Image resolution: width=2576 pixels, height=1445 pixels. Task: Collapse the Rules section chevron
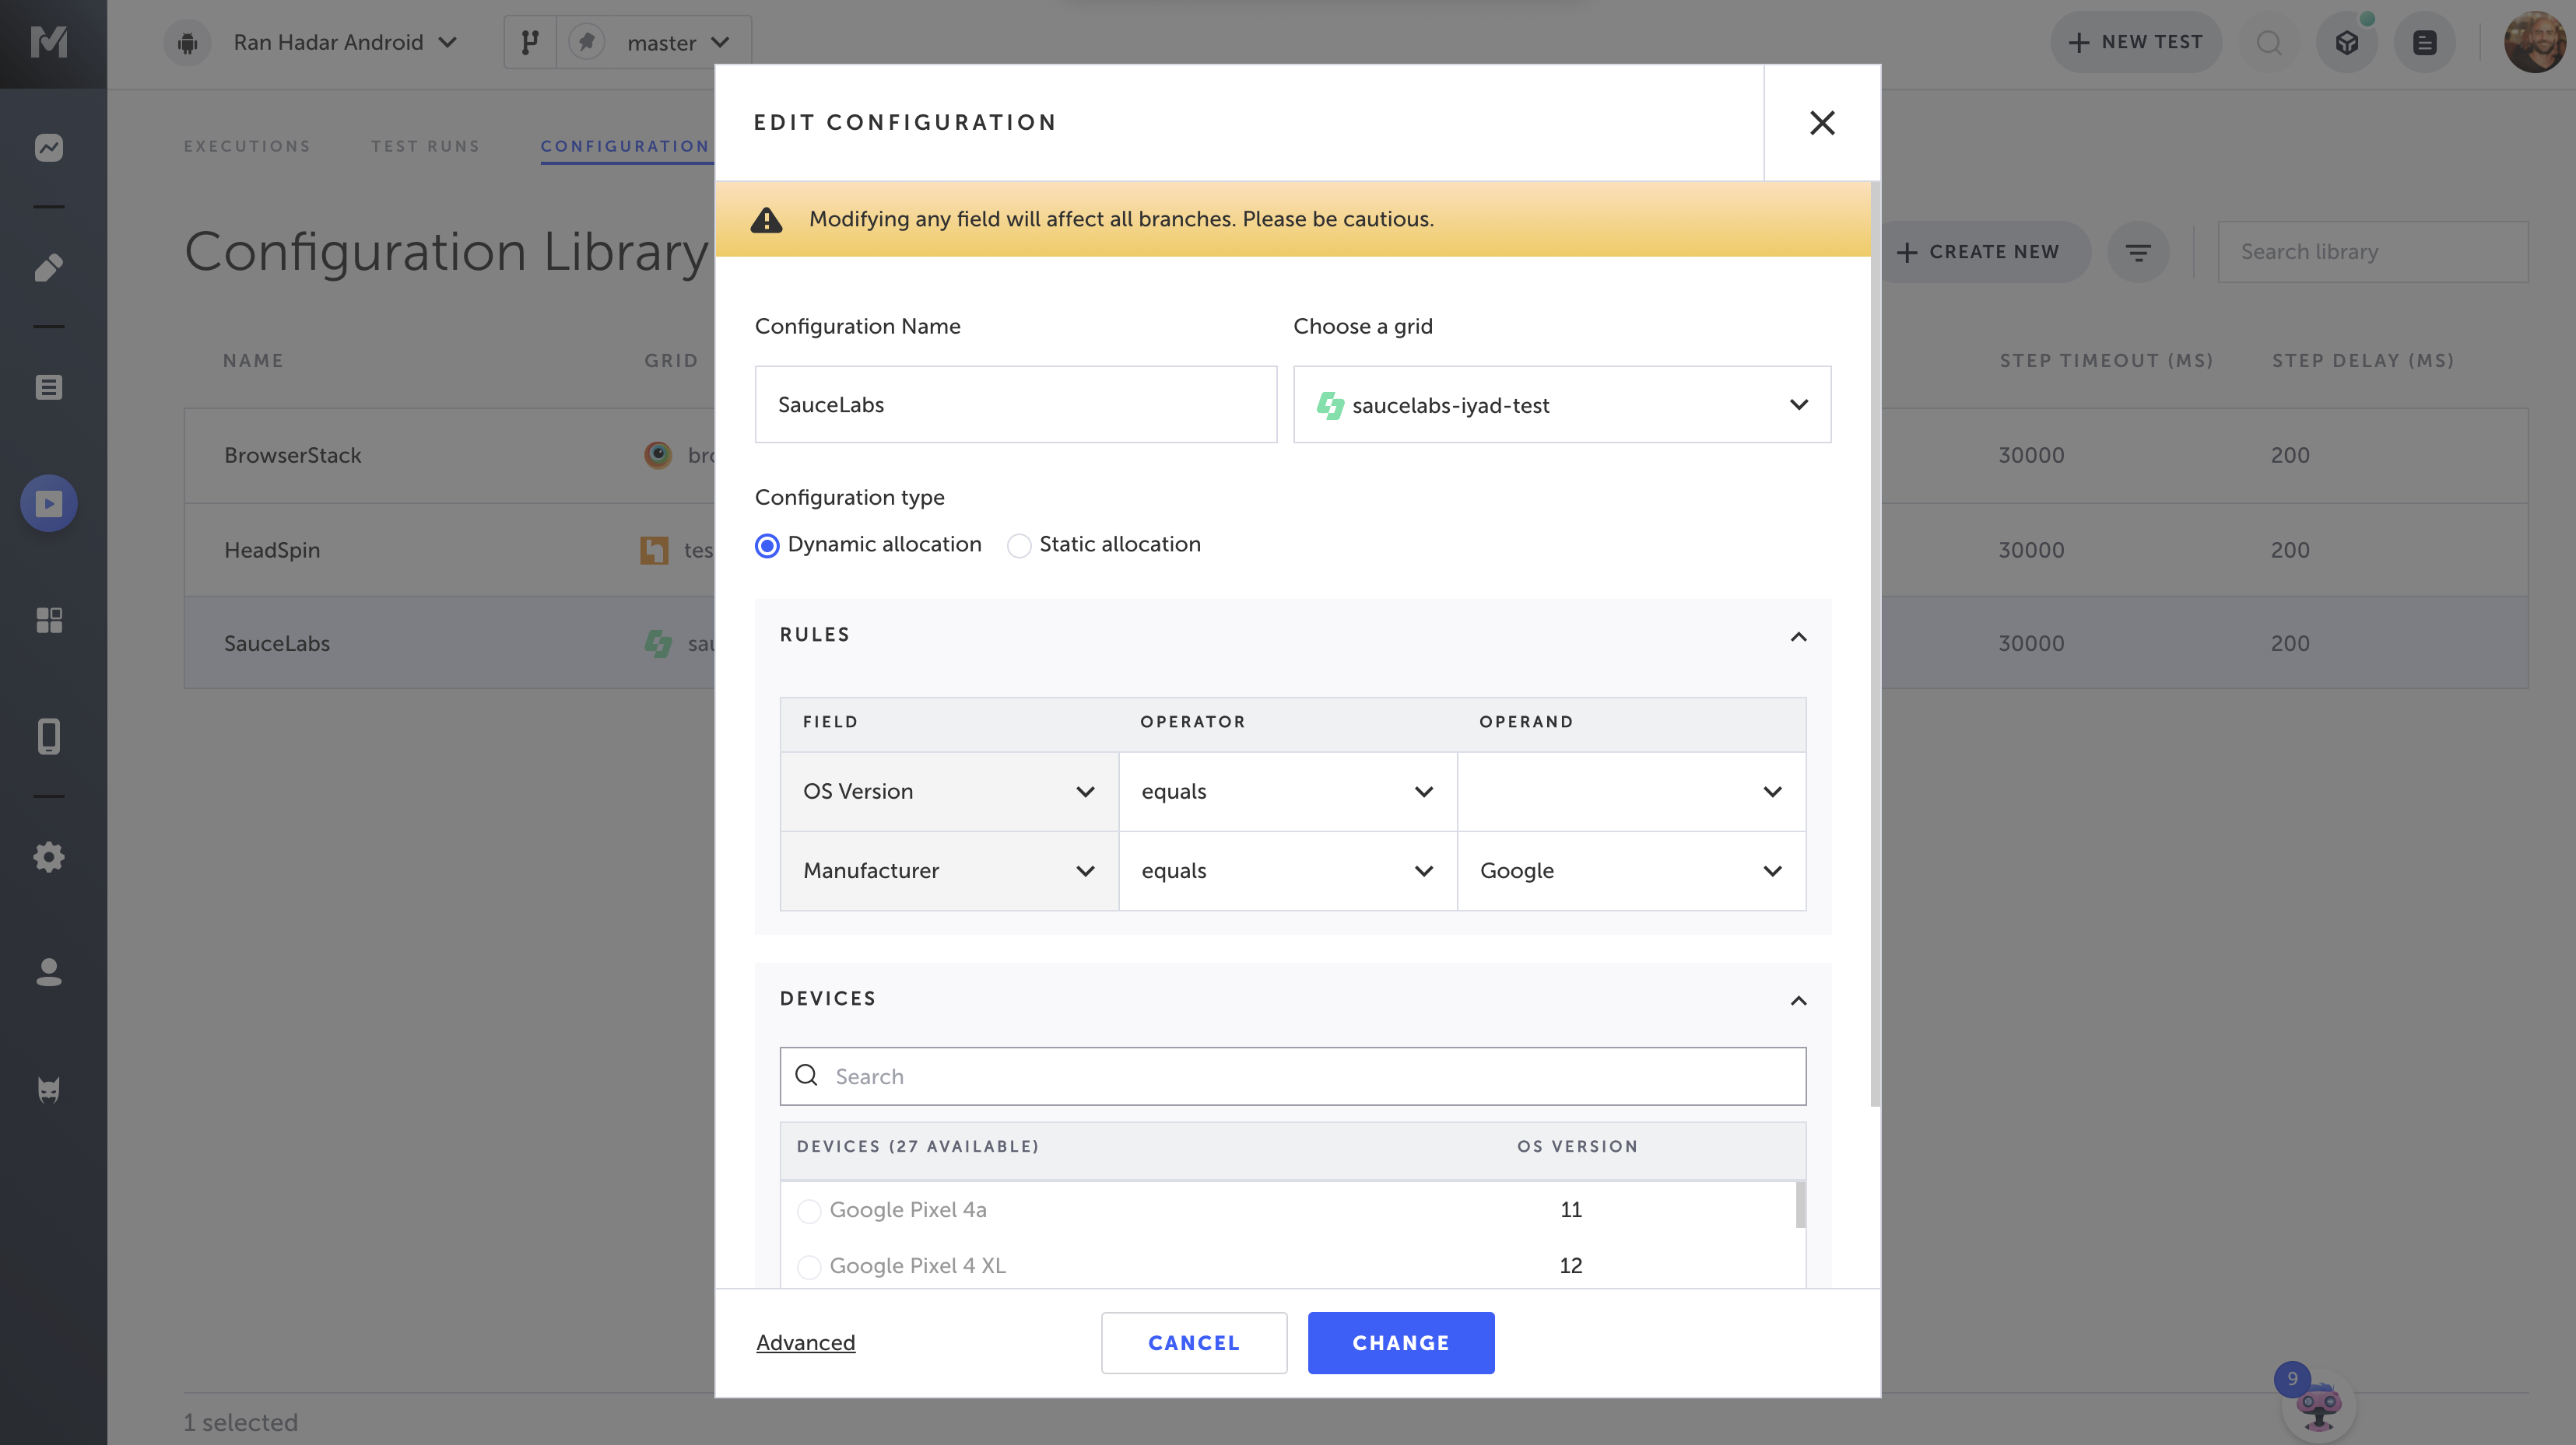pos(1798,636)
